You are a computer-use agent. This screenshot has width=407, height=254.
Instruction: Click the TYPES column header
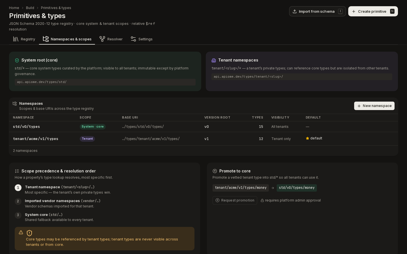257,118
